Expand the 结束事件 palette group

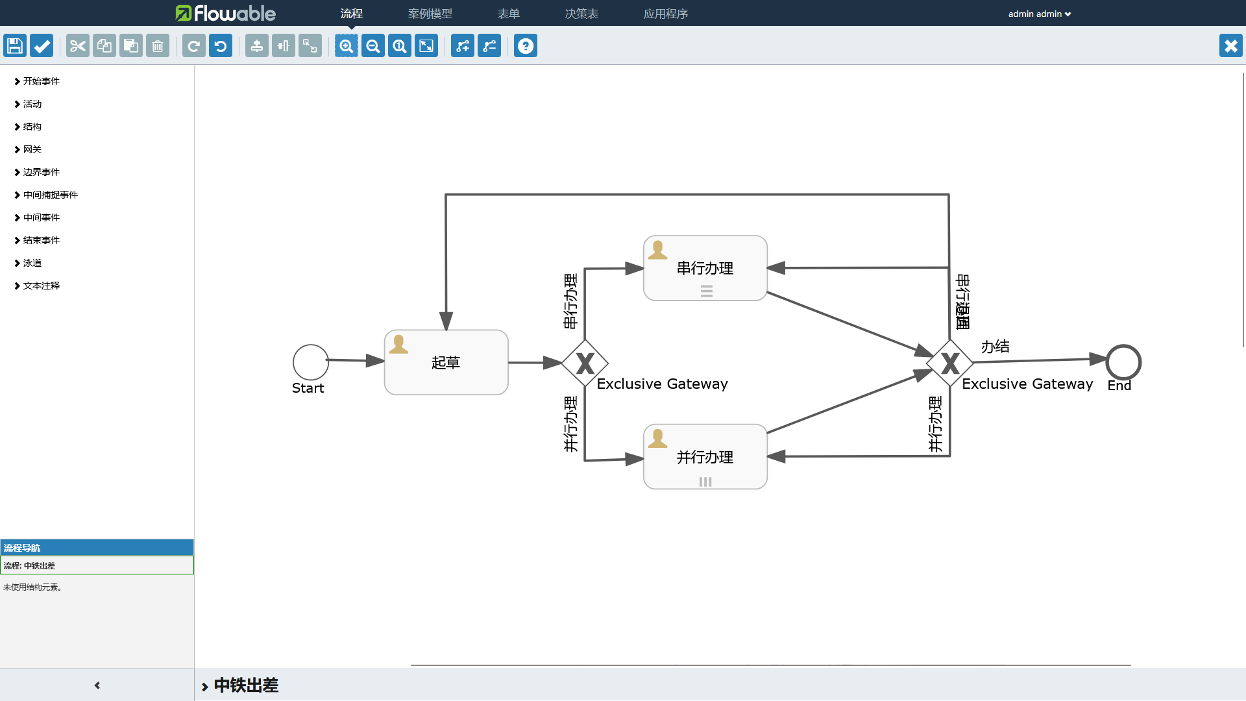41,240
